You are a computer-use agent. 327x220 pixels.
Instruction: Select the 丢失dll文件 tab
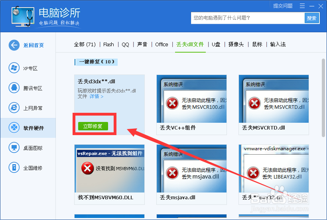click(190, 44)
